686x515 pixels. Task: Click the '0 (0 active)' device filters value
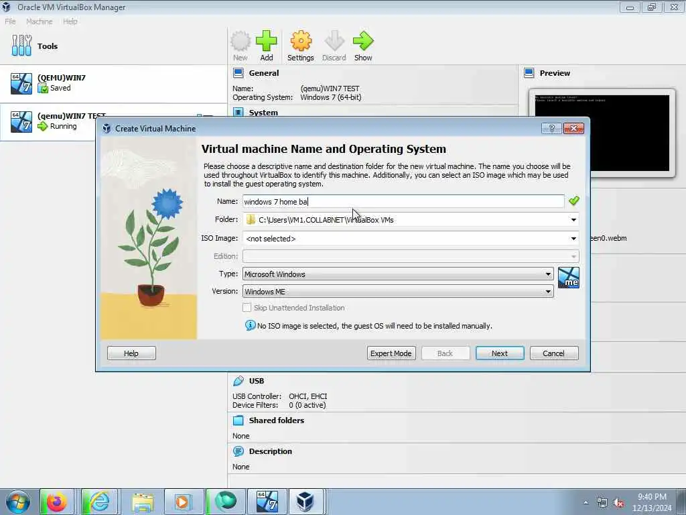(307, 405)
